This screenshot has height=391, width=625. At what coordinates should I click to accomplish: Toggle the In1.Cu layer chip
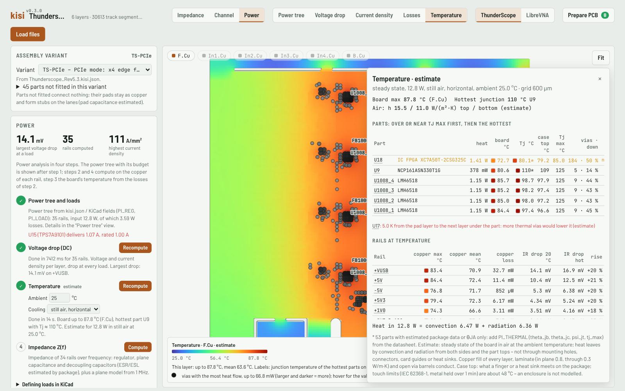coord(214,56)
